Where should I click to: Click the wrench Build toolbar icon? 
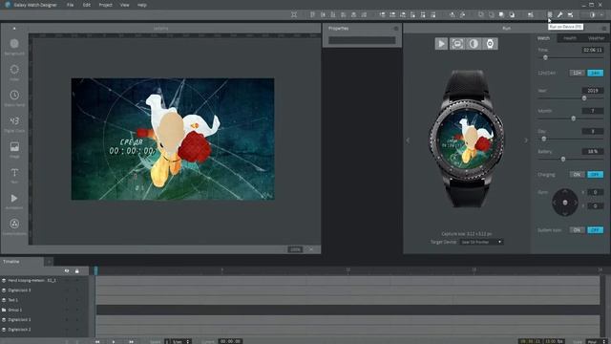point(560,15)
